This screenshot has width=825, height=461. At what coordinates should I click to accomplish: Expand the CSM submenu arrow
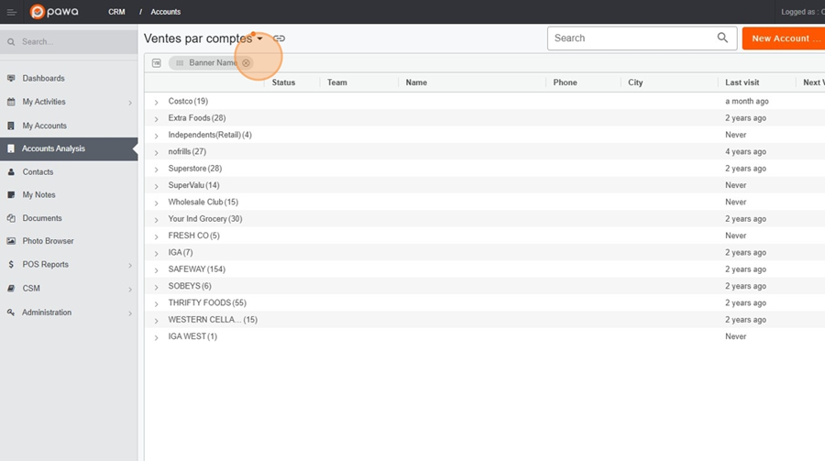[130, 289]
